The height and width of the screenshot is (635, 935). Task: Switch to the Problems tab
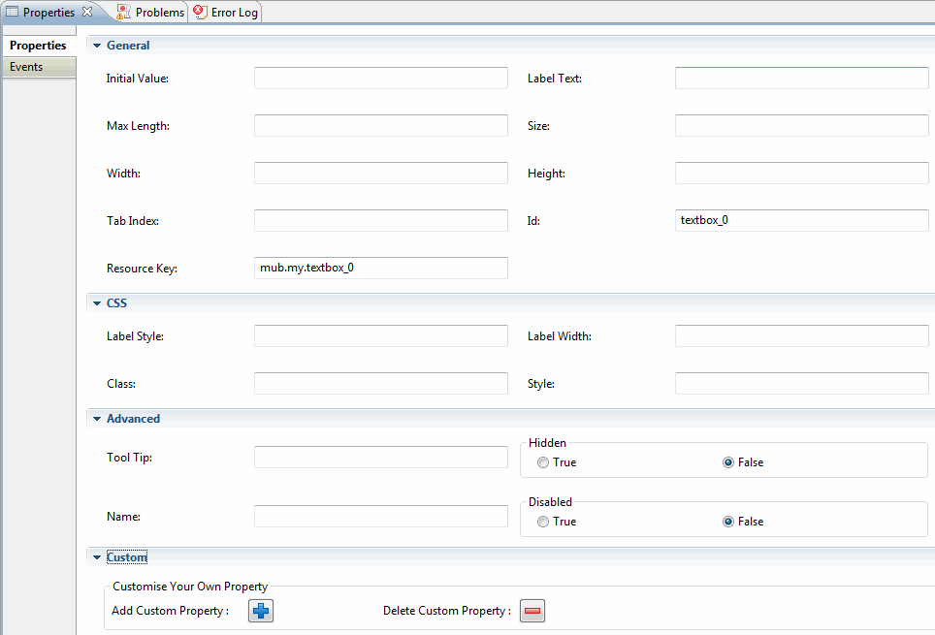click(151, 12)
